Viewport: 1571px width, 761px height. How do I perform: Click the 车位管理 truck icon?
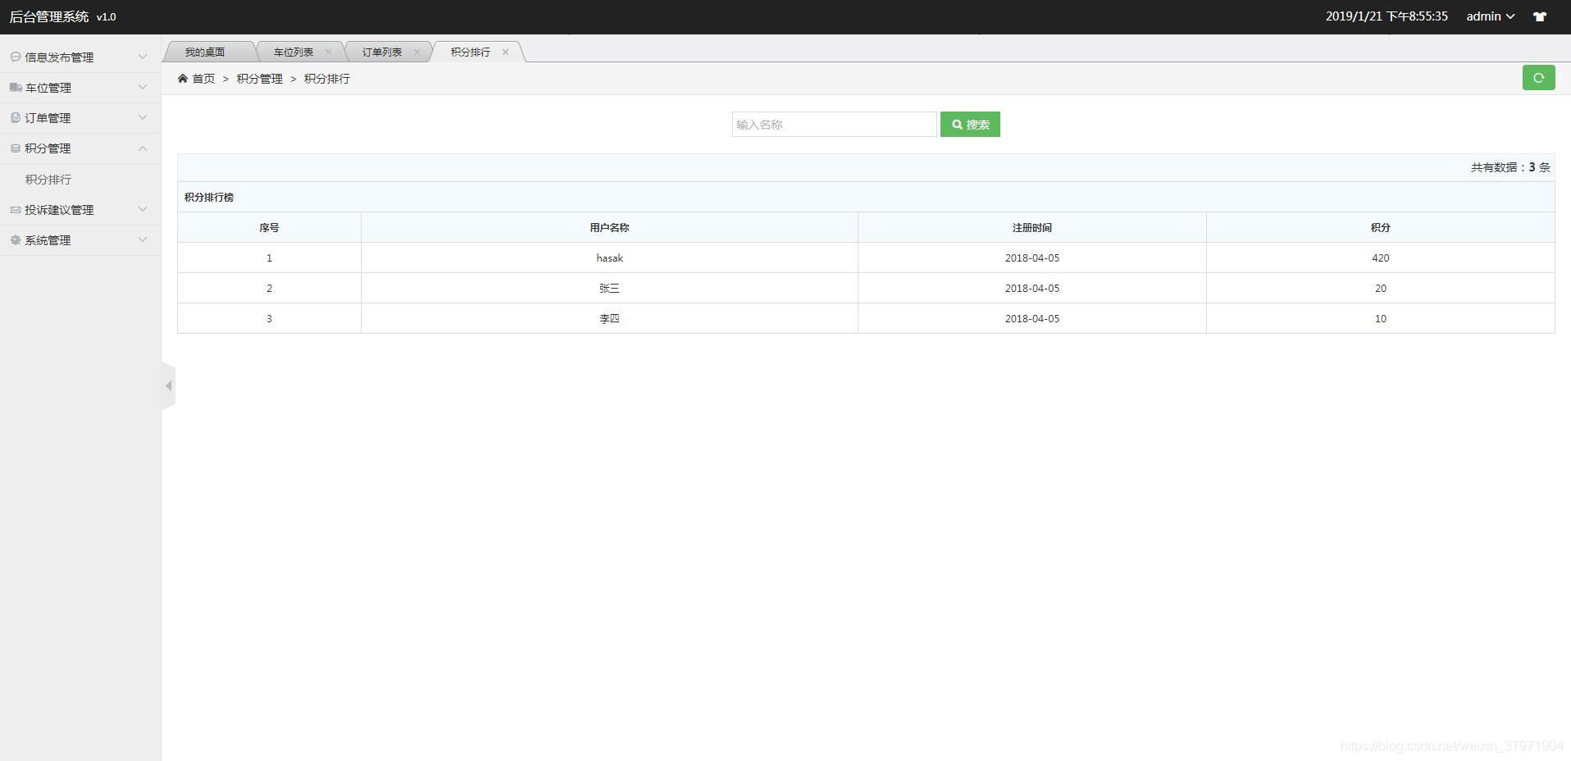coord(16,87)
